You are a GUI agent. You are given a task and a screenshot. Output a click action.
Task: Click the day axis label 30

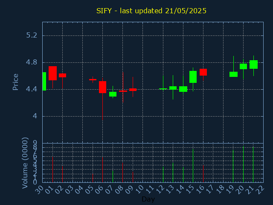(39, 189)
